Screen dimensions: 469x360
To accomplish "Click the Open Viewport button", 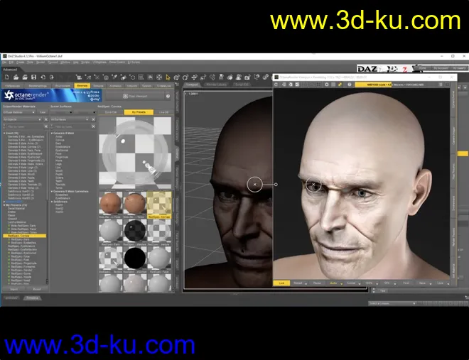I will coord(136,96).
